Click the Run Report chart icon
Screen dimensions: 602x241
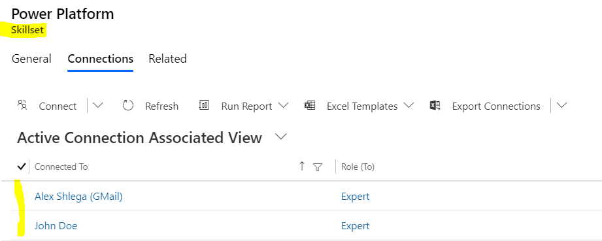(204, 104)
